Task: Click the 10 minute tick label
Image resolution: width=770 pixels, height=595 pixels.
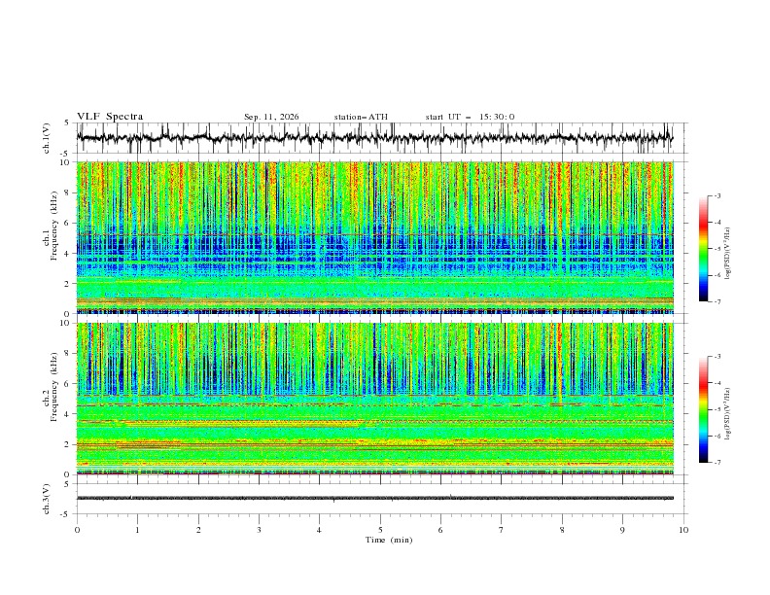Action: [683, 530]
